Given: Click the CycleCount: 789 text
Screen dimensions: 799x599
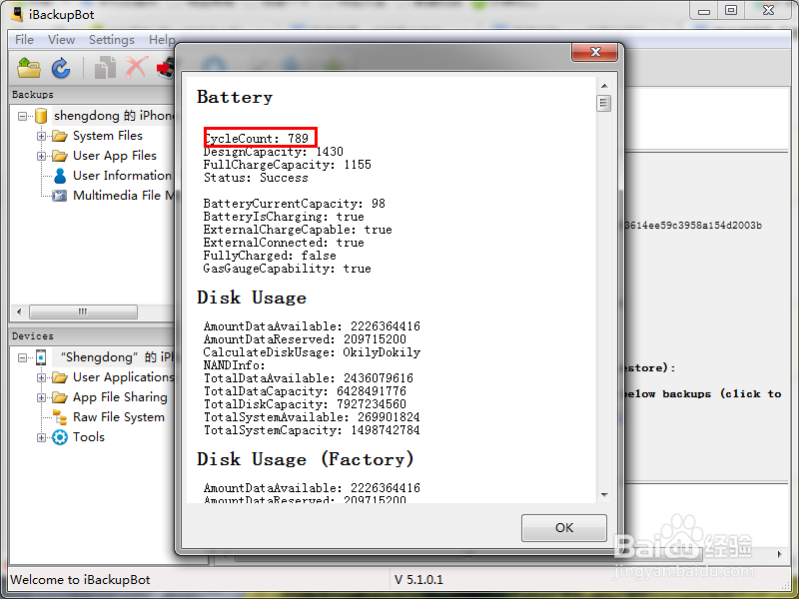Looking at the screenshot, I should (x=257, y=139).
